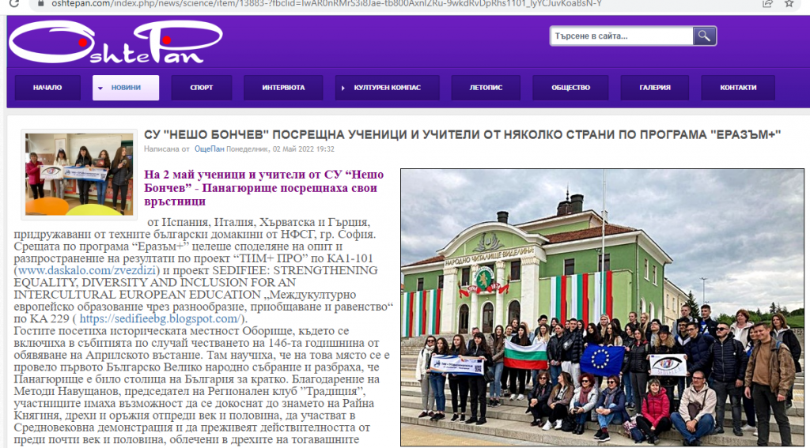The image size is (810, 448).
Task: Click the share page icon in address bar
Action: [x=767, y=4]
